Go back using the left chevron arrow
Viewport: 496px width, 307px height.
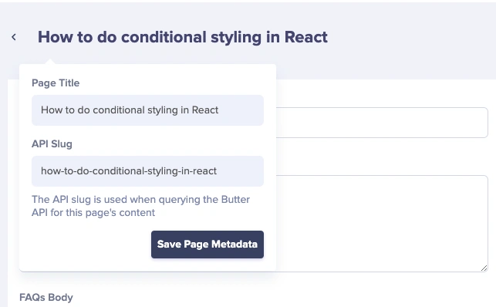14,37
